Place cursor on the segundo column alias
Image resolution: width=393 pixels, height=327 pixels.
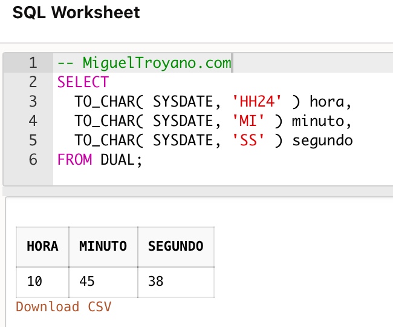[323, 140]
